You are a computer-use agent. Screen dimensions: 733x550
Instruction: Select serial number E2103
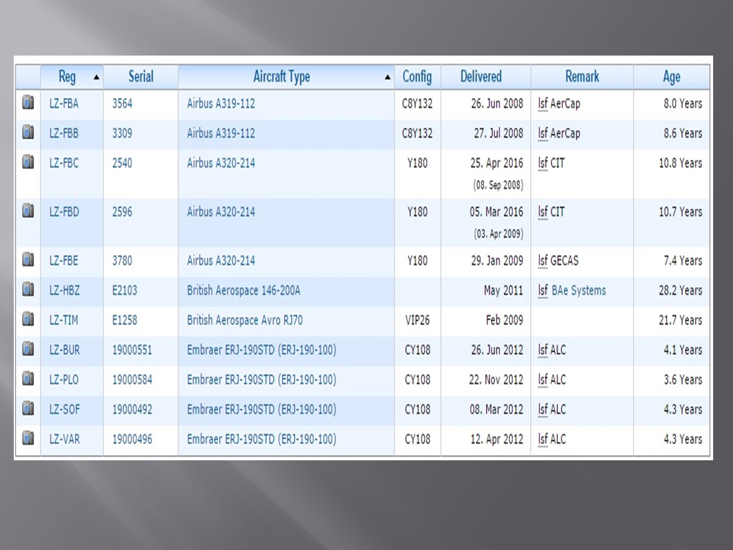(x=125, y=291)
